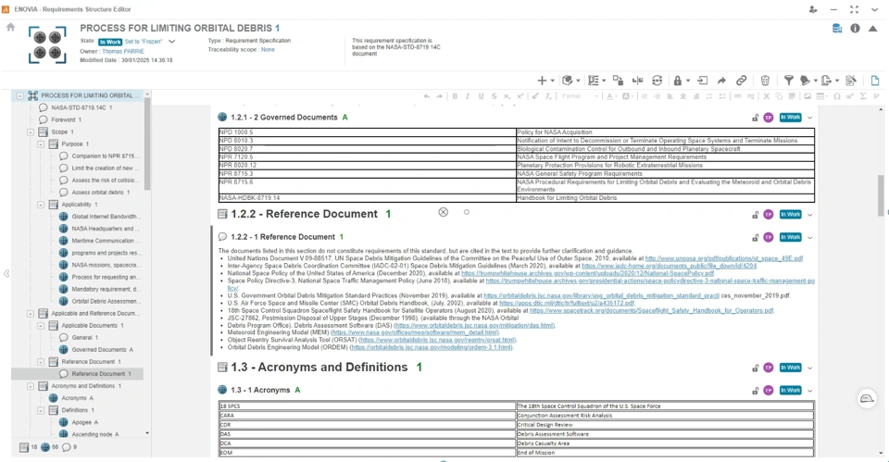This screenshot has height=462, width=889.
Task: Click the Omega special character icon
Action: point(836,96)
